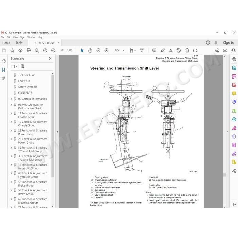Expand 13 Check & Adjustment Chassis Group

click(x=11, y=122)
